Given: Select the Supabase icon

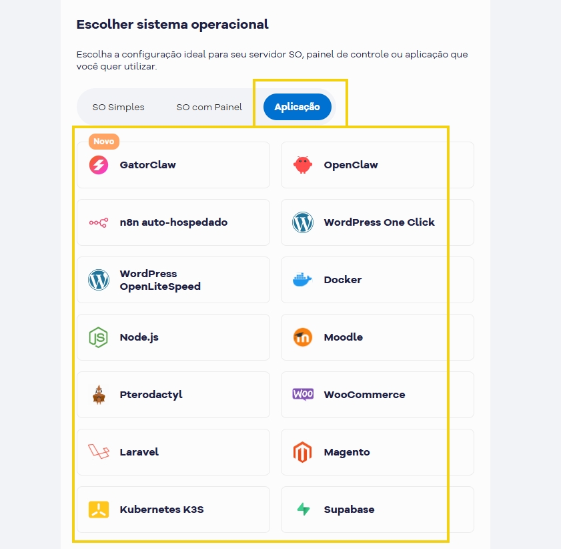Looking at the screenshot, I should 302,509.
